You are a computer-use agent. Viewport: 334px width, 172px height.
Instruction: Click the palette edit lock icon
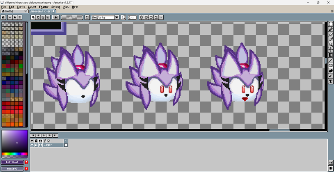pyautogui.click(x=3, y=17)
